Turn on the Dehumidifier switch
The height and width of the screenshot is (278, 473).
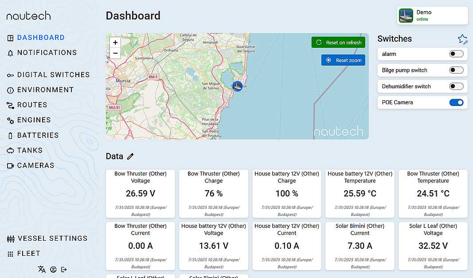[456, 86]
